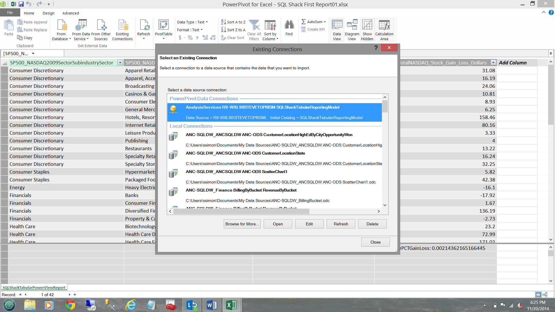Open filter dropdown on SubindustrySector column
This screenshot has width=555, height=312.
coord(120,63)
